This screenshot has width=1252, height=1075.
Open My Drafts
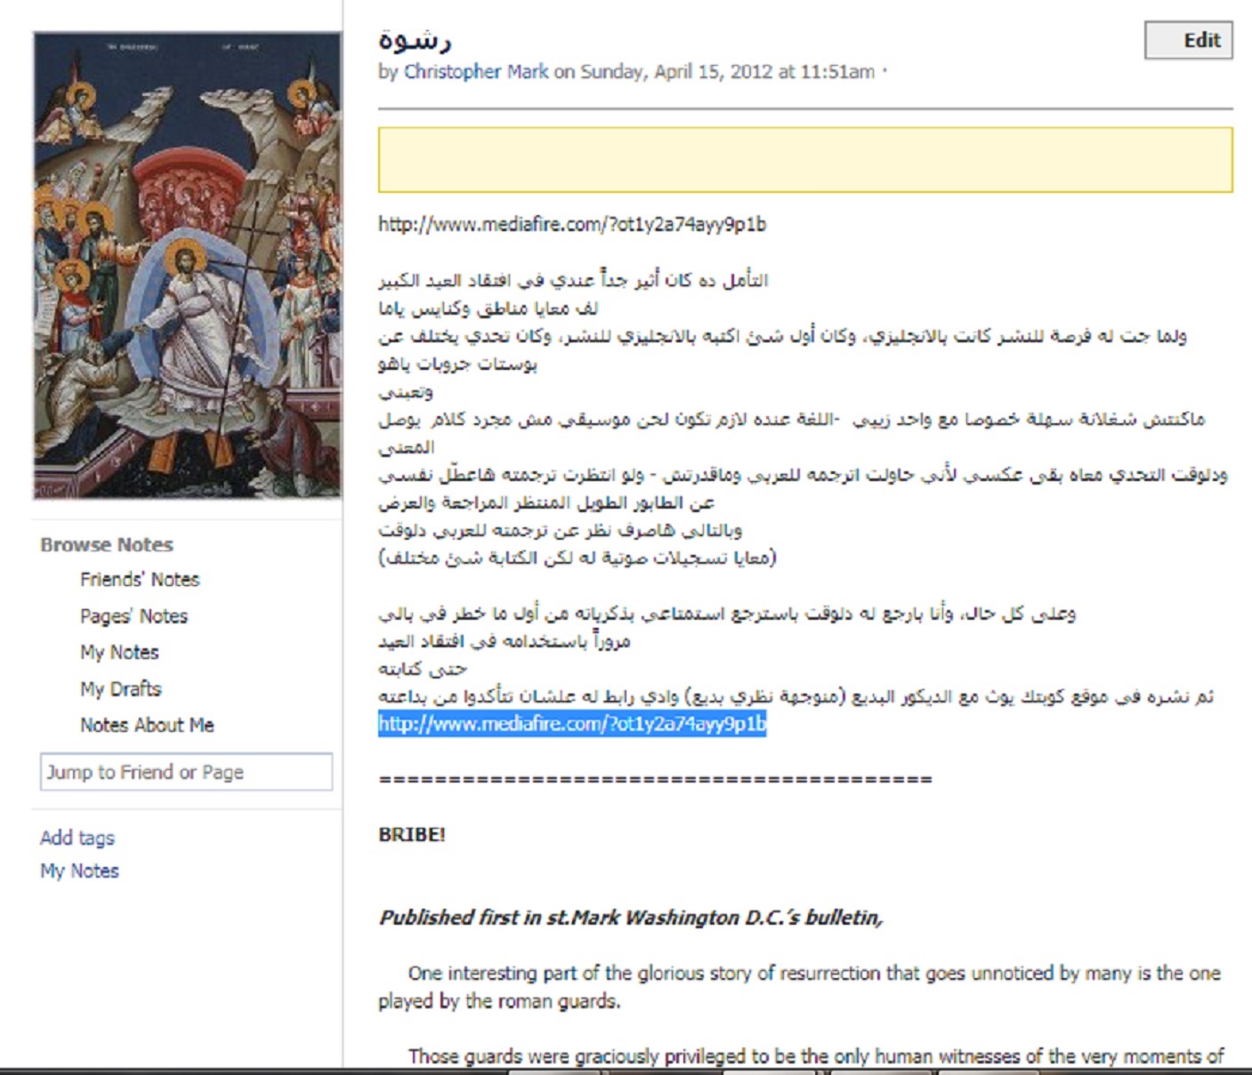coord(120,689)
